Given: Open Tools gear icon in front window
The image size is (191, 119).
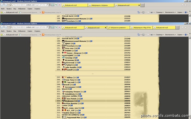Looking at the screenshot, I should tap(189, 27).
